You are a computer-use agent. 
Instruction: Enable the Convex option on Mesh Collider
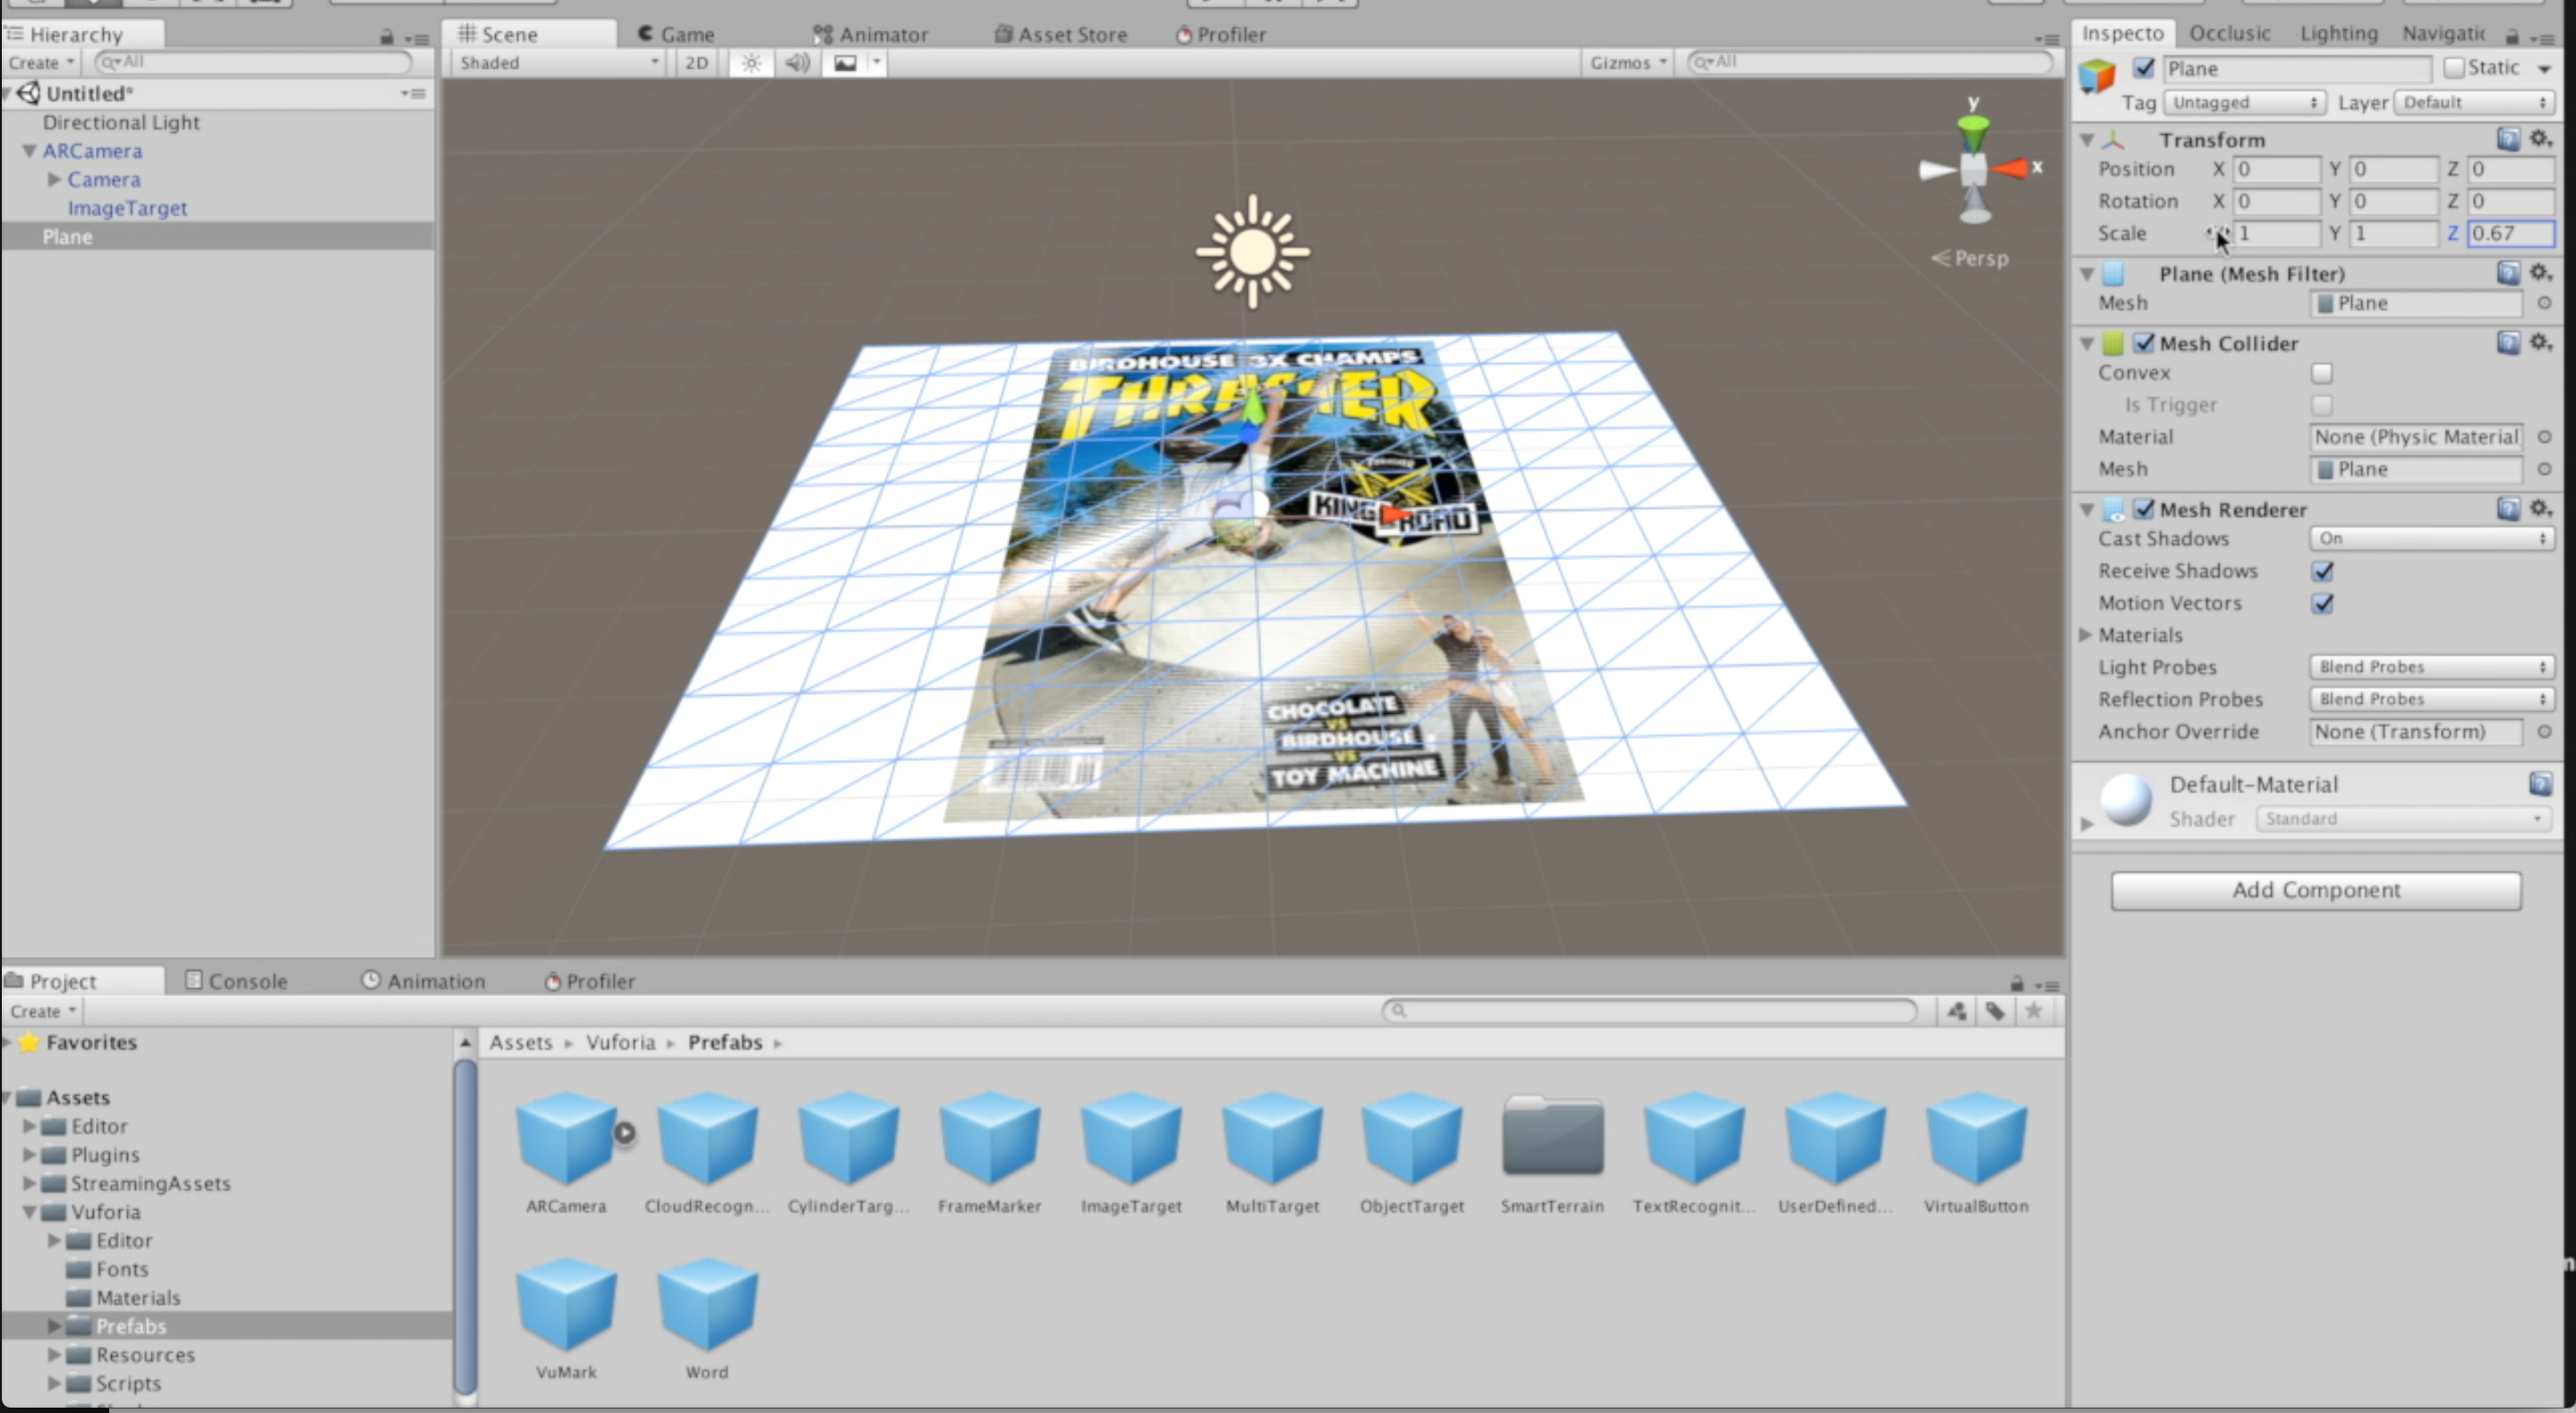pyautogui.click(x=2324, y=373)
